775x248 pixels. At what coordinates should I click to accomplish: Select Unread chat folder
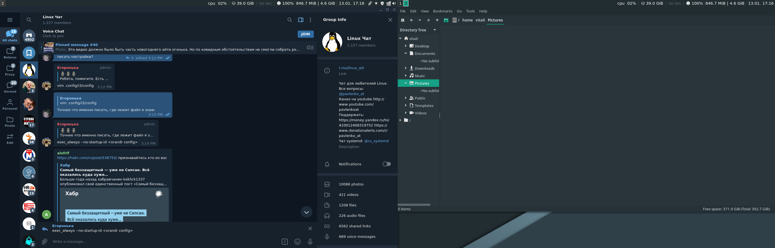10,87
